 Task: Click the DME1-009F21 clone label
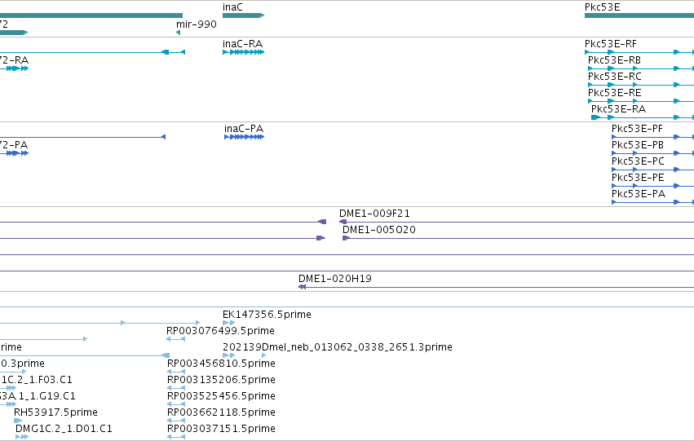(374, 214)
